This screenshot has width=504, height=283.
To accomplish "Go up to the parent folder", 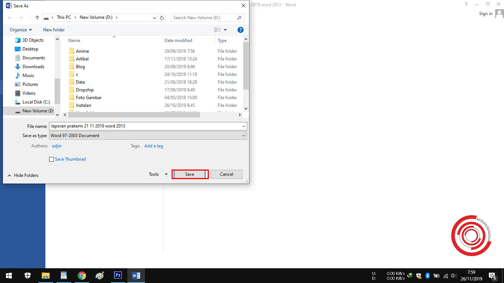I will pos(37,17).
